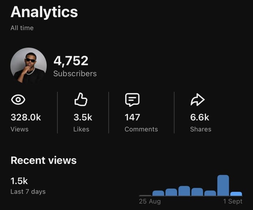Screen dimensions: 253x210
Task: Select the 6.6k shares stat
Action: 200,117
